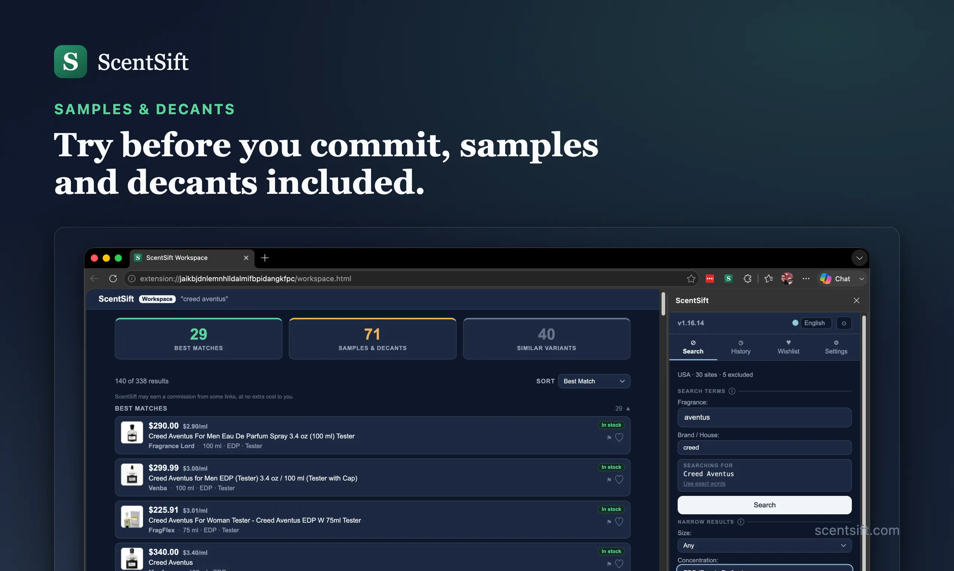Click the white Search button

(x=764, y=505)
